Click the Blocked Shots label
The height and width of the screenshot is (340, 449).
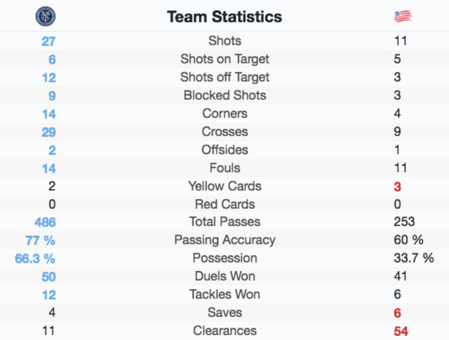coord(225,95)
